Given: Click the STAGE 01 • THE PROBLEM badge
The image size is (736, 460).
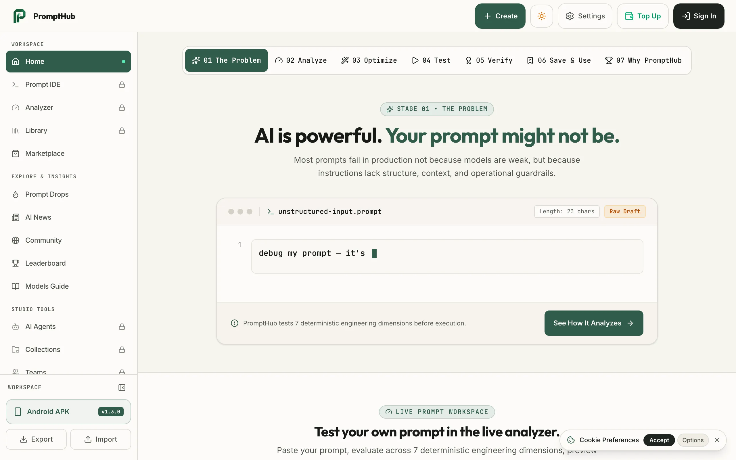Looking at the screenshot, I should coord(437,109).
